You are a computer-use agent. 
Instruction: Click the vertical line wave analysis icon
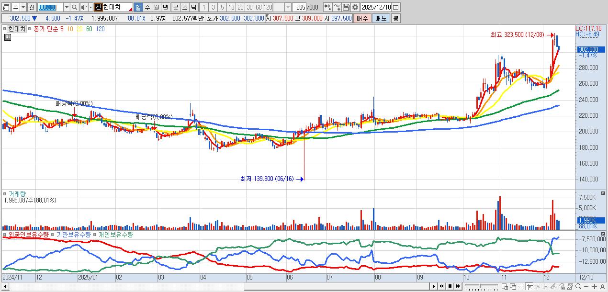pos(546,286)
